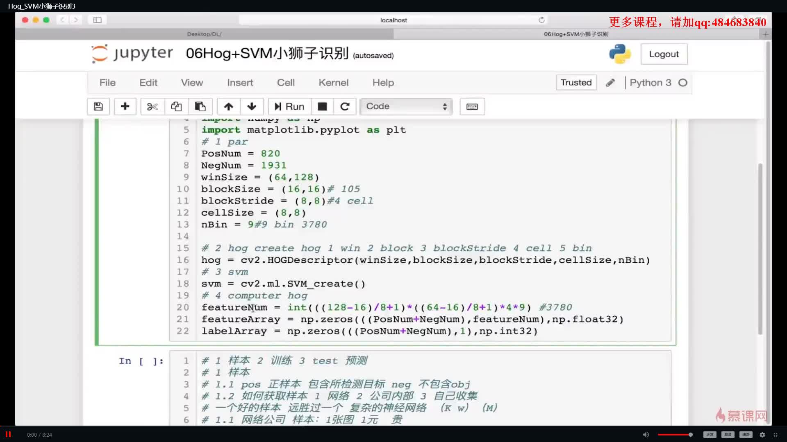This screenshot has height=442, width=787.
Task: Click the copy cell icon
Action: tap(176, 106)
